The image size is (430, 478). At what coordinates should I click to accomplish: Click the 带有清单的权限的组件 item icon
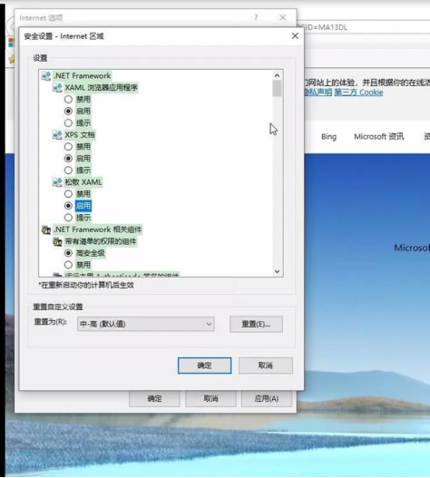point(57,241)
